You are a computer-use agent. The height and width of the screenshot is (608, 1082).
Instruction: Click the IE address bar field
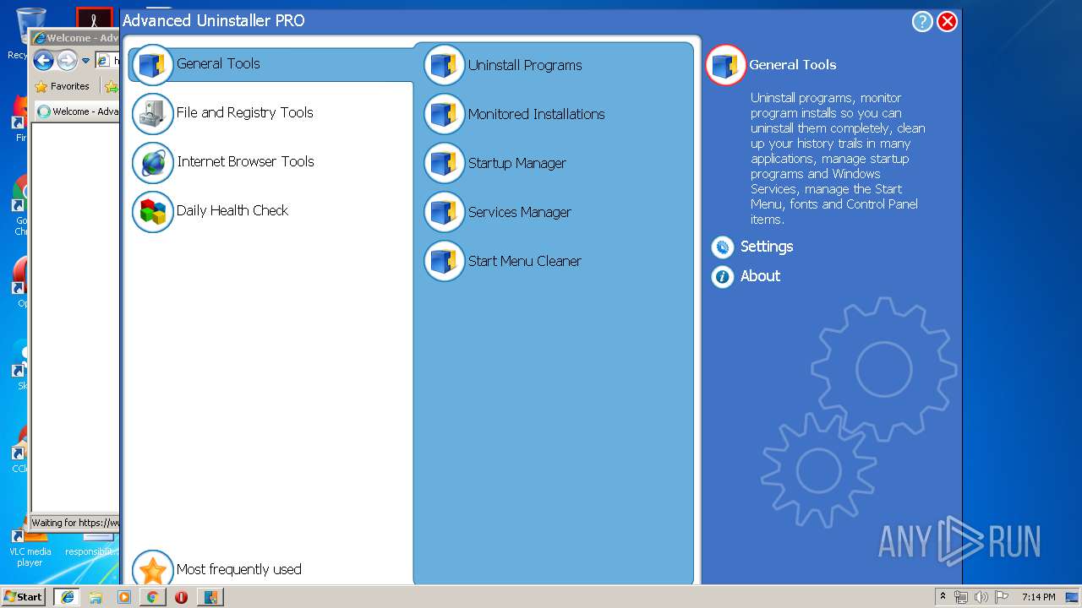click(x=107, y=61)
